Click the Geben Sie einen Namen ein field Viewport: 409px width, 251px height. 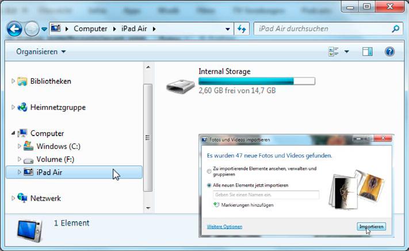tap(266, 195)
